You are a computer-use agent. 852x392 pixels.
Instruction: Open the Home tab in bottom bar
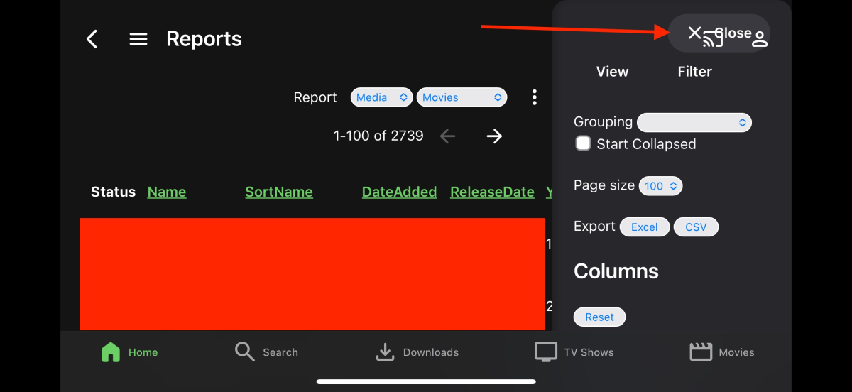pos(130,352)
